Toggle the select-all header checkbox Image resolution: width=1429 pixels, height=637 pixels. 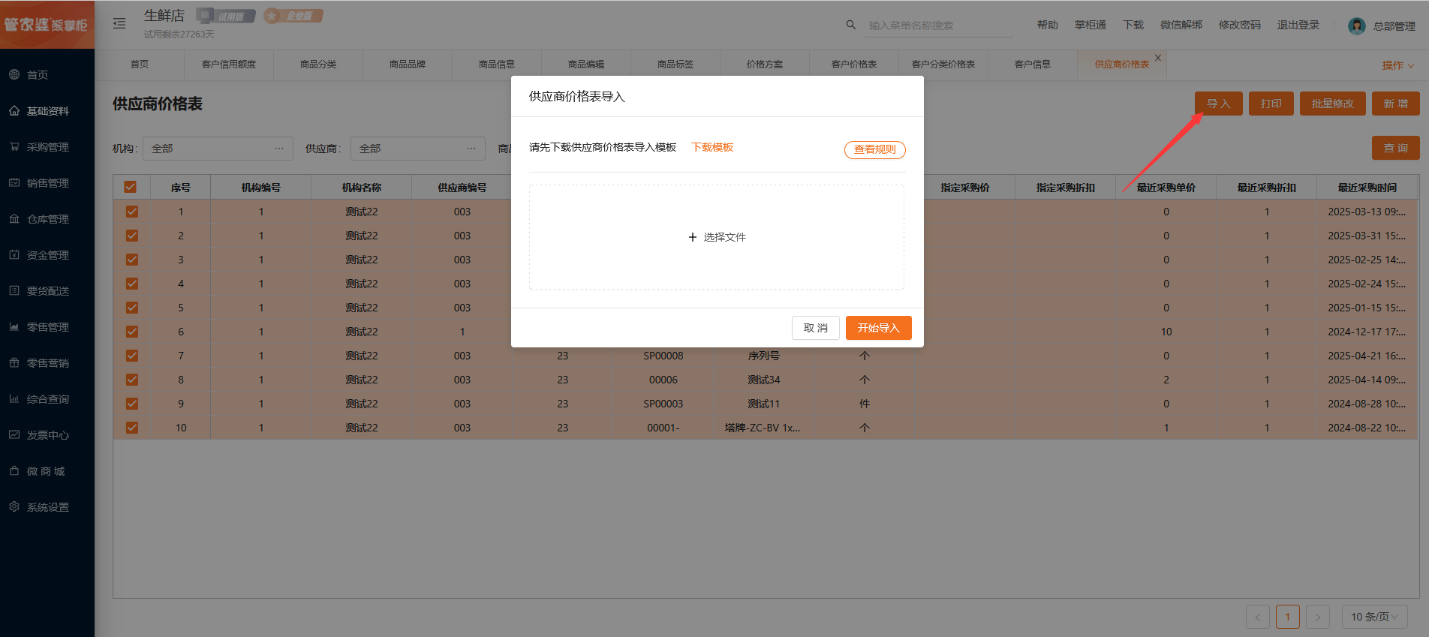[131, 187]
